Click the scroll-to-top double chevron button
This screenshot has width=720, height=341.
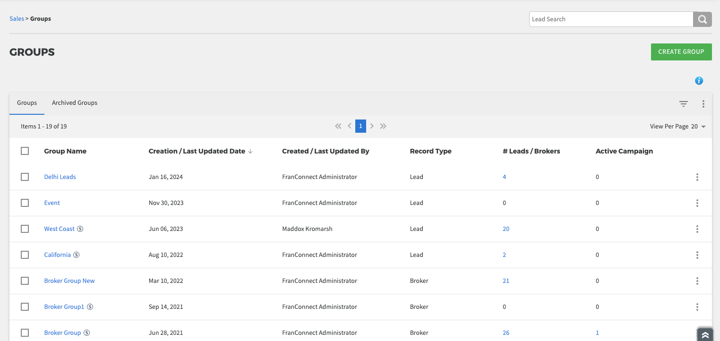coord(705,334)
